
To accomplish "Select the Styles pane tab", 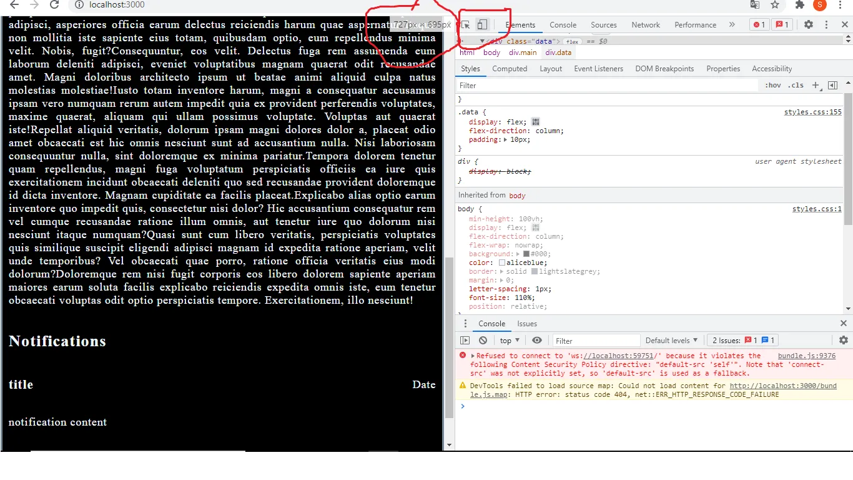I will click(x=470, y=69).
